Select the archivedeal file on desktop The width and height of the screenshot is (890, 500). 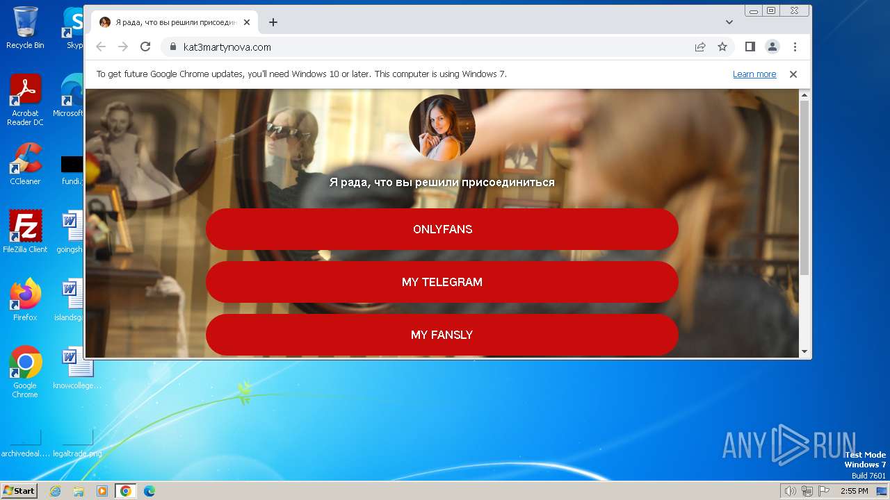point(25,443)
